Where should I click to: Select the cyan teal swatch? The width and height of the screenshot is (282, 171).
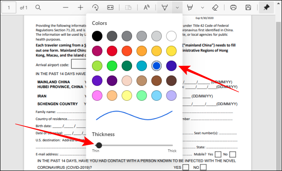[x=142, y=66]
